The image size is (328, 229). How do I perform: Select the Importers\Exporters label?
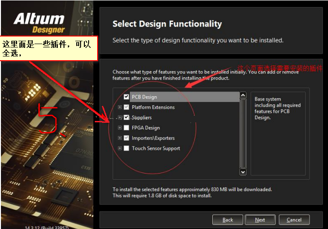pyautogui.click(x=153, y=138)
